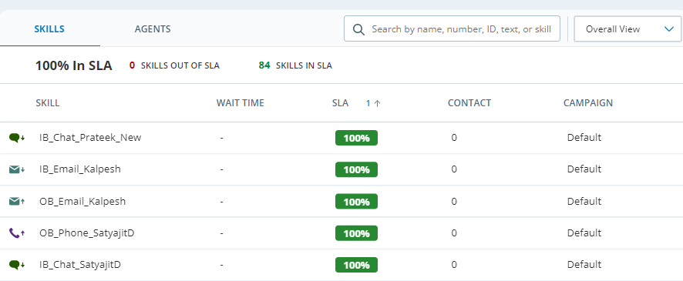Focus the search by name or skill field

point(452,29)
